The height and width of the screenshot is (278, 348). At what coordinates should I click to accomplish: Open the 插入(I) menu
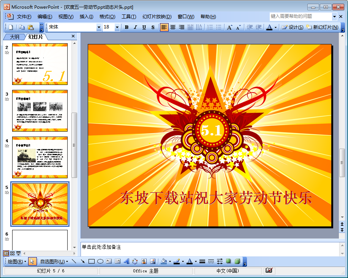click(86, 17)
